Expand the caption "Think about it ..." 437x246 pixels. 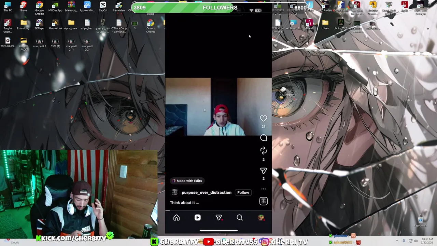click(x=184, y=203)
